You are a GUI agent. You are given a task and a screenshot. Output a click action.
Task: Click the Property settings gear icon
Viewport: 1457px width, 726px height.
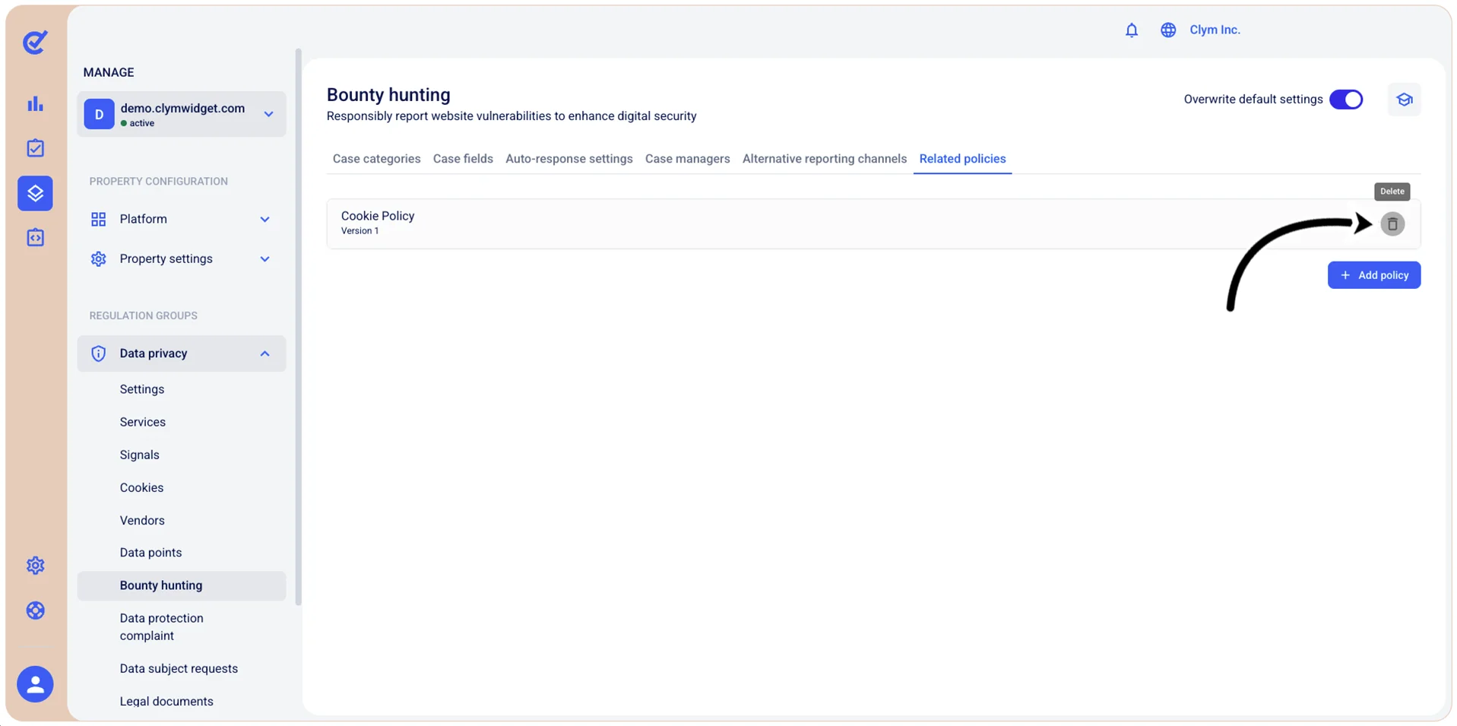coord(98,259)
